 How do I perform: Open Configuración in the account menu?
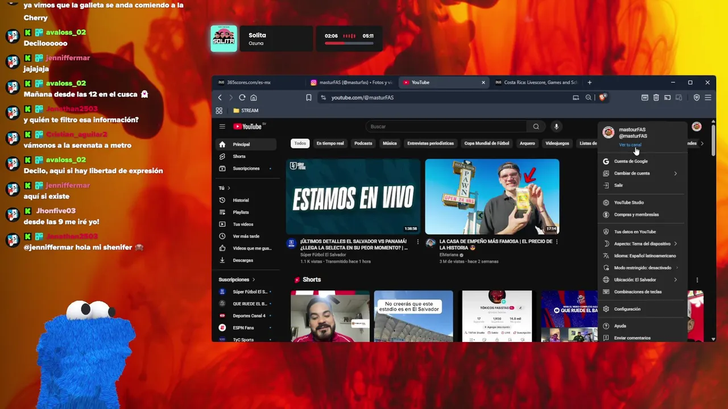(x=642, y=309)
